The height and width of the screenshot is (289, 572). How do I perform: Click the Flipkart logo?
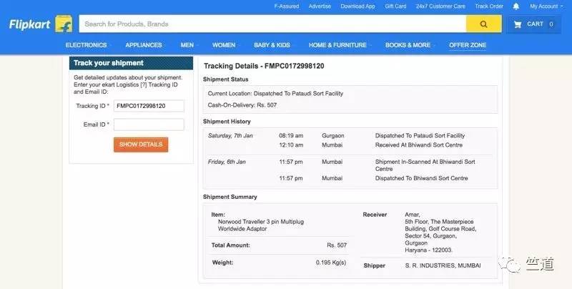[x=29, y=24]
